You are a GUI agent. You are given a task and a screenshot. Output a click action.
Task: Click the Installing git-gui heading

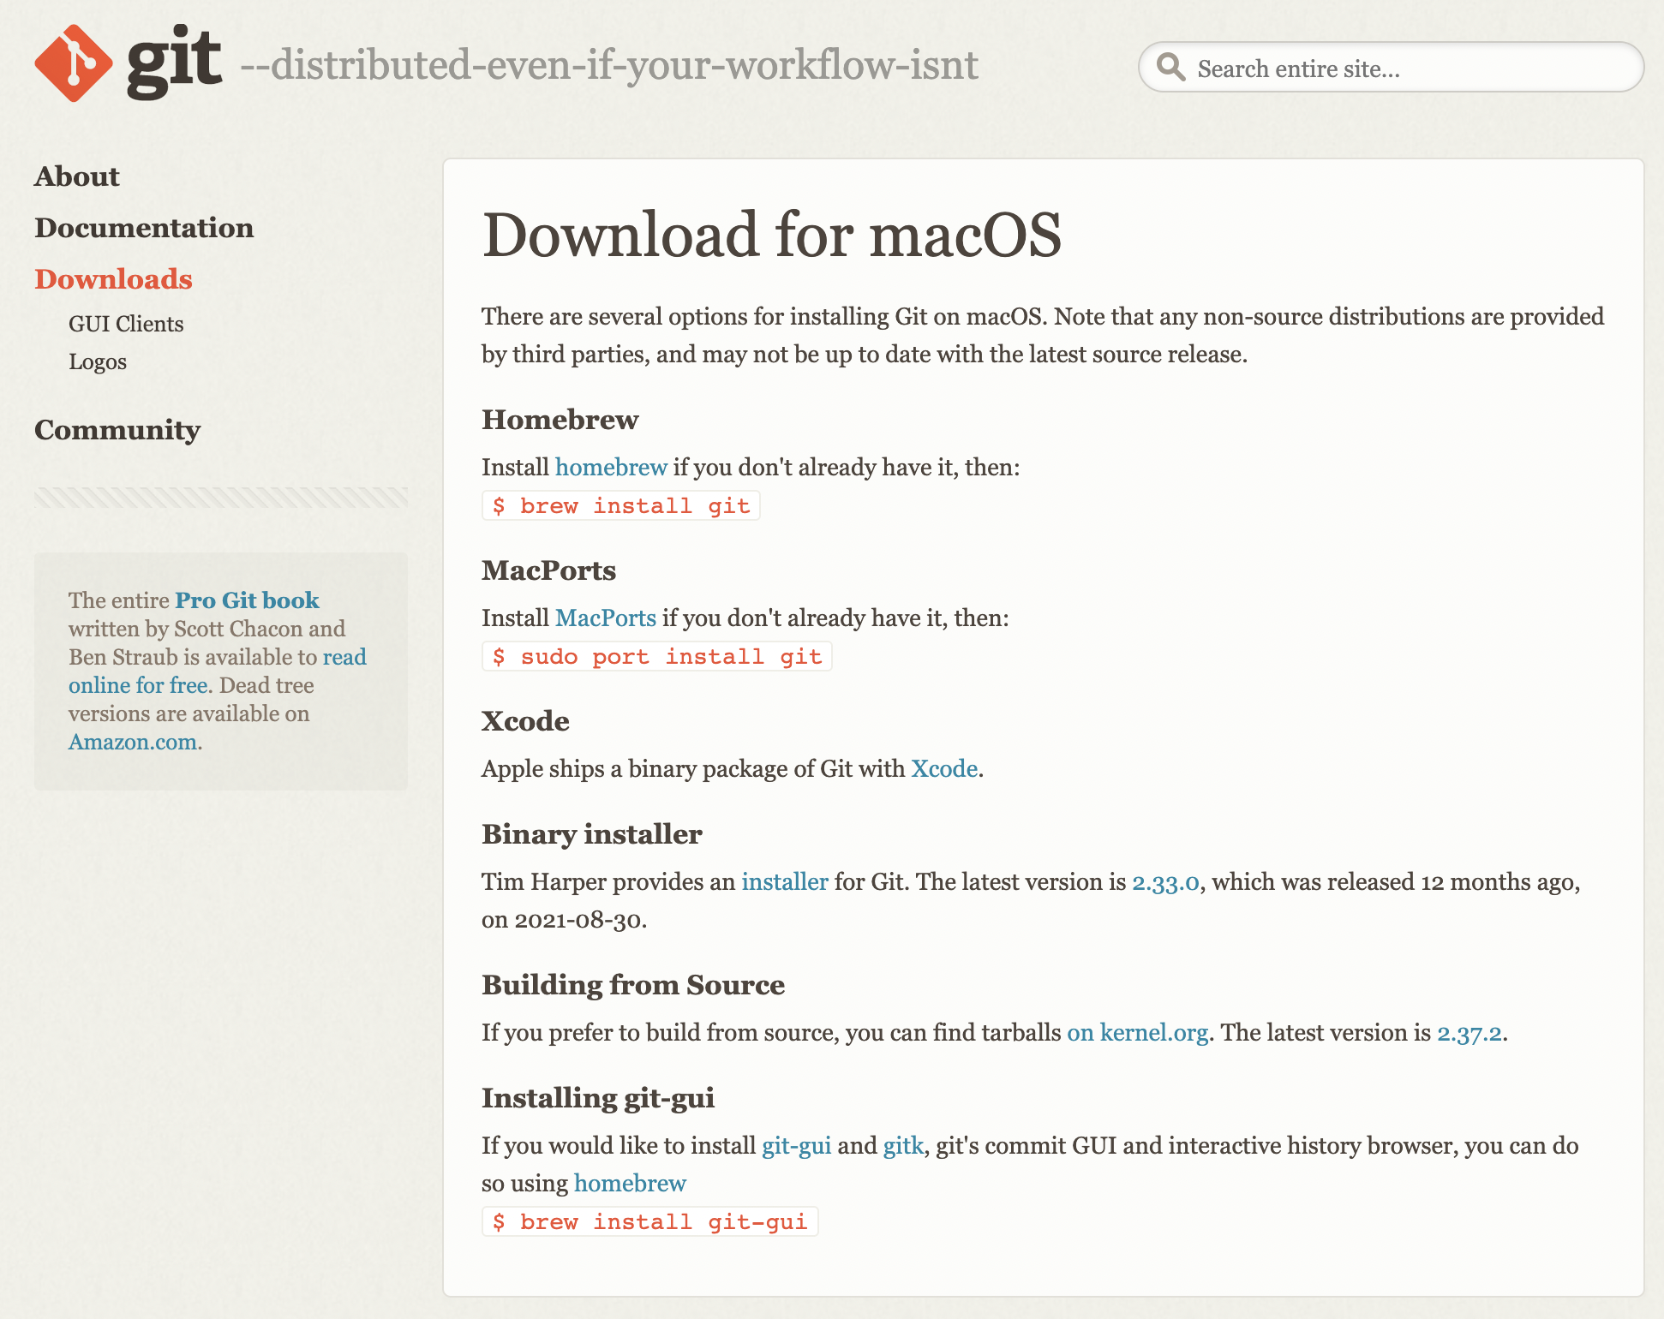(598, 1098)
